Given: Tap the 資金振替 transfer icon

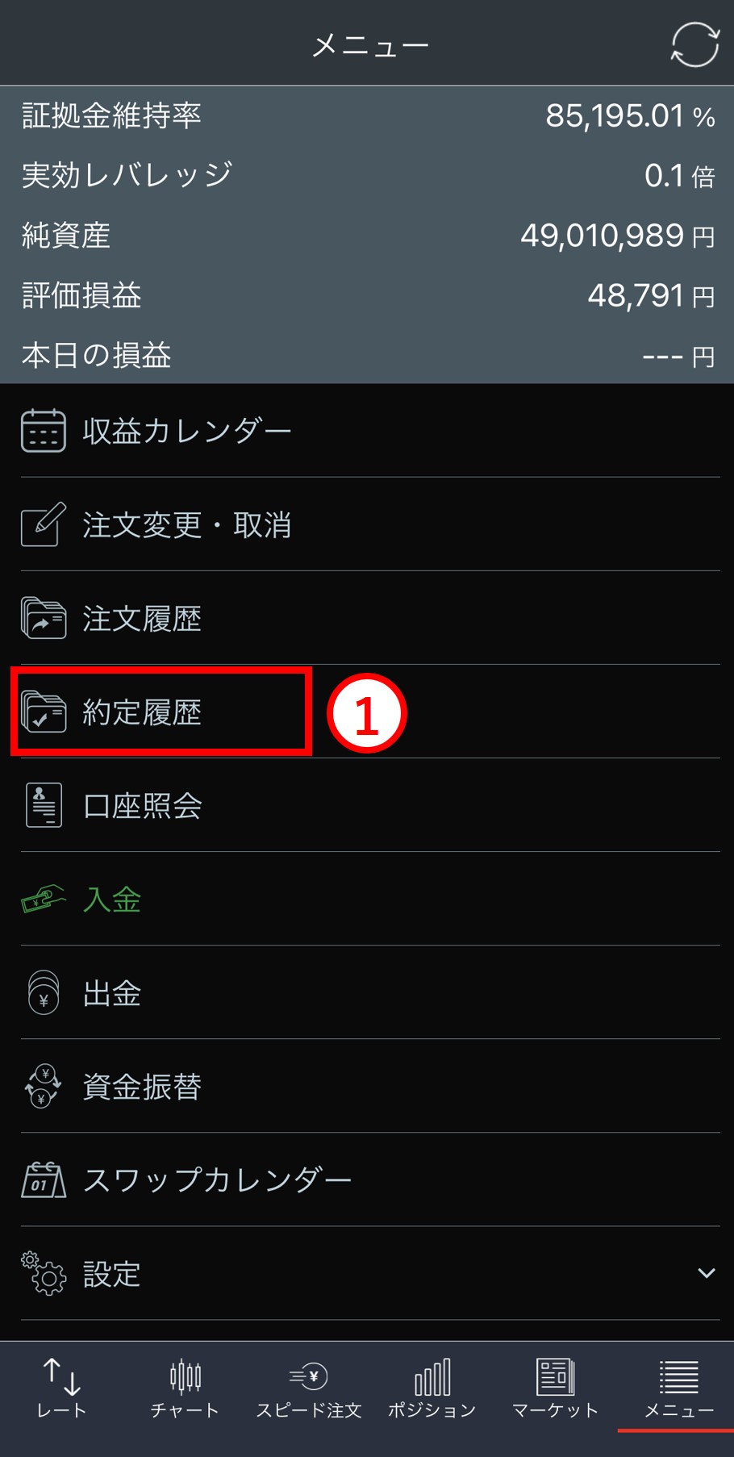Looking at the screenshot, I should pos(44,1086).
